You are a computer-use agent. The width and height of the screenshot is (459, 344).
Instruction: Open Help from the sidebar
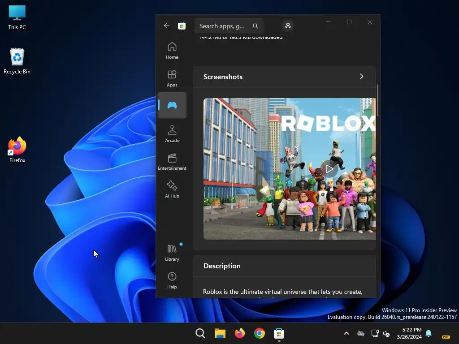pyautogui.click(x=172, y=280)
